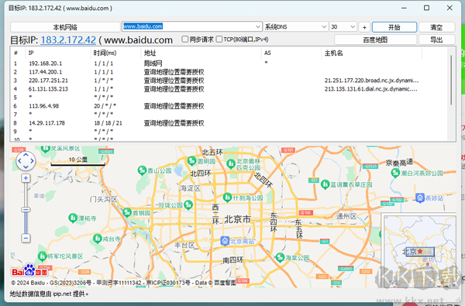Open the 183.2.172.42 IP link
Viewport: 465px width, 306px height.
pos(68,40)
